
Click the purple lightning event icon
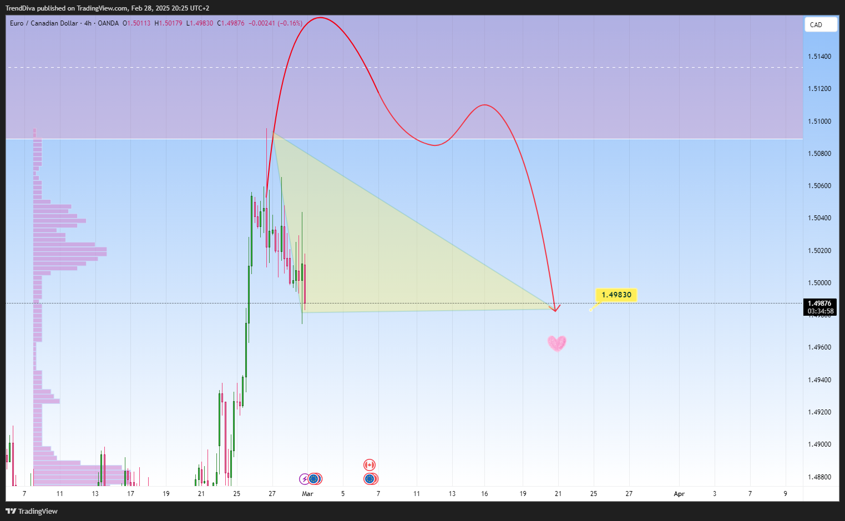click(305, 479)
